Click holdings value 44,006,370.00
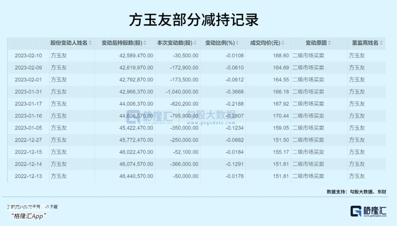 (136, 104)
